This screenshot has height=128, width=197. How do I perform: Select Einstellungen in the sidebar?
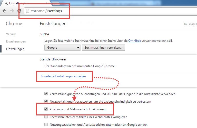click(x=15, y=49)
